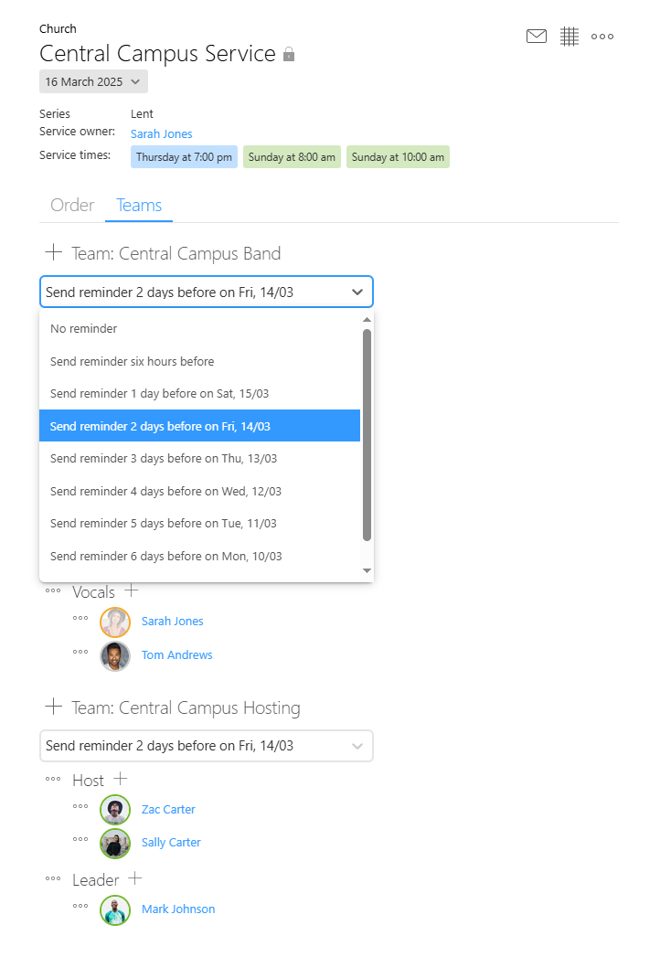660x957 pixels.
Task: Open options dots next to Tom Andrews
Action: (x=80, y=652)
